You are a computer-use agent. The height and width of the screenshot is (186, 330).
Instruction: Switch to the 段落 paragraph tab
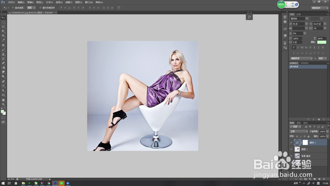coord(299,14)
